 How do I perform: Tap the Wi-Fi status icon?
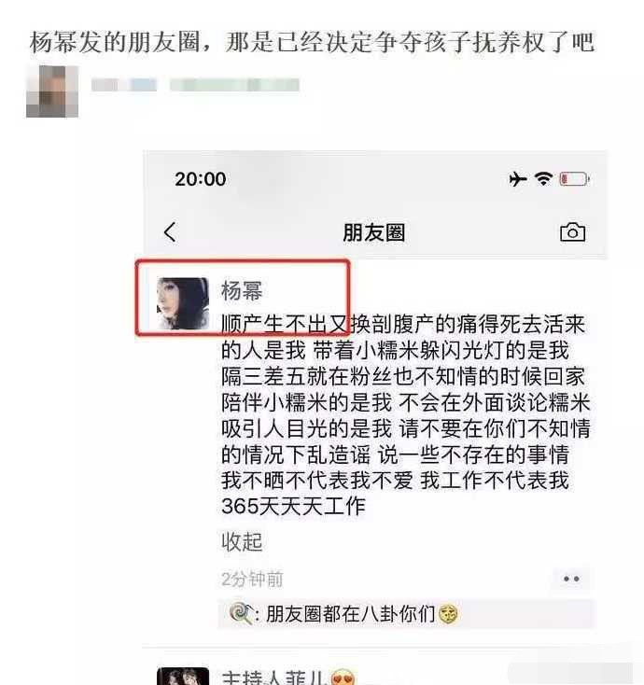click(543, 178)
